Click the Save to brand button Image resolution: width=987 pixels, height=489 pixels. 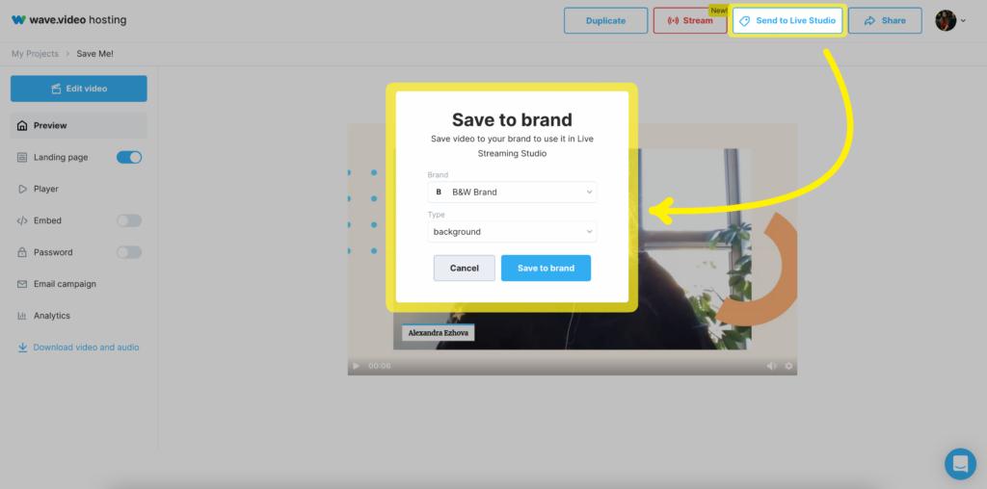pyautogui.click(x=546, y=268)
